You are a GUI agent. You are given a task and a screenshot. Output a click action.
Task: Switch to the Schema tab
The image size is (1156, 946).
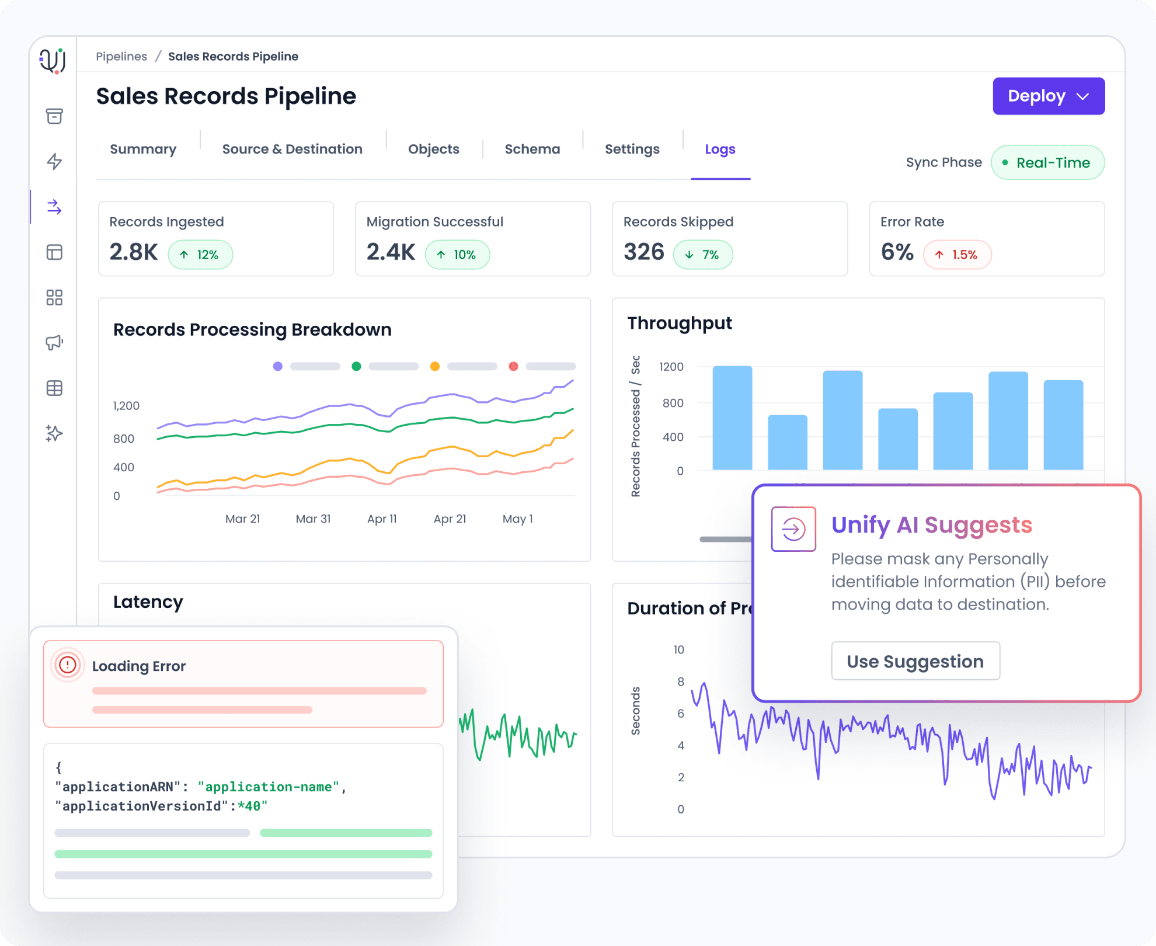532,149
